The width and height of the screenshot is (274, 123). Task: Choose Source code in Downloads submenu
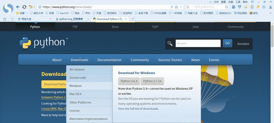pos(89,77)
